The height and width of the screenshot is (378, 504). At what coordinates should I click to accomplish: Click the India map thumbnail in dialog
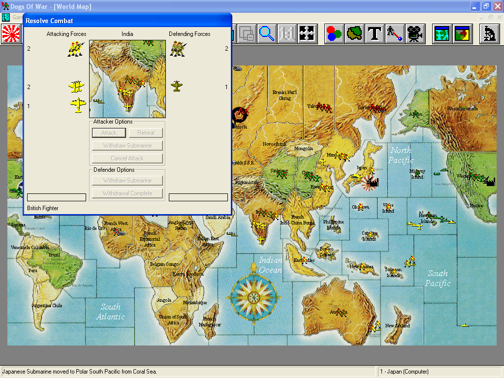click(x=127, y=79)
